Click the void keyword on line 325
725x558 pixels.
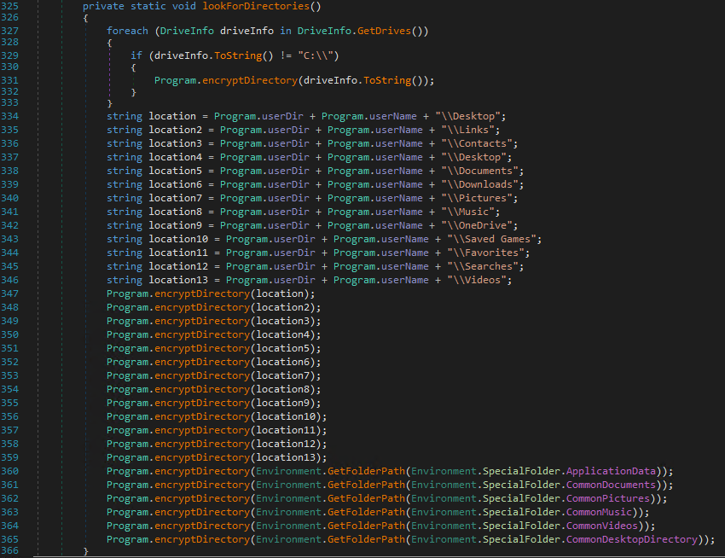click(x=184, y=6)
